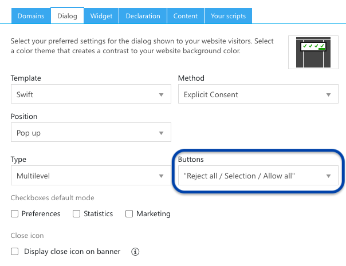The image size is (346, 266).
Task: Click the Type dropdown arrow icon
Action: coord(162,176)
